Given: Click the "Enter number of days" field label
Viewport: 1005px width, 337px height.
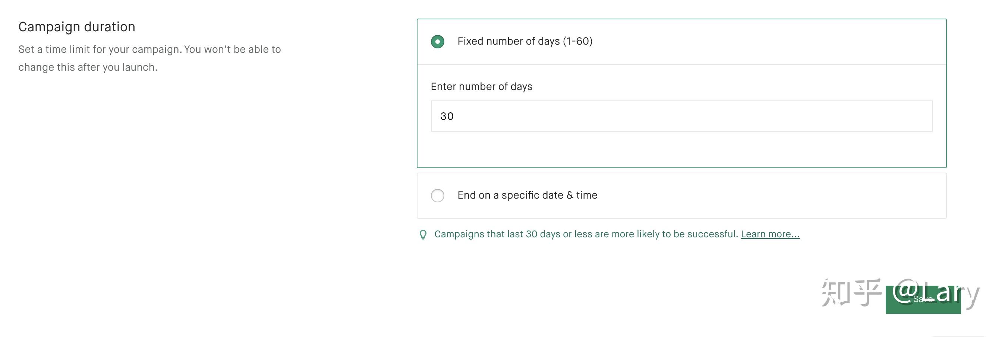Looking at the screenshot, I should [x=481, y=86].
